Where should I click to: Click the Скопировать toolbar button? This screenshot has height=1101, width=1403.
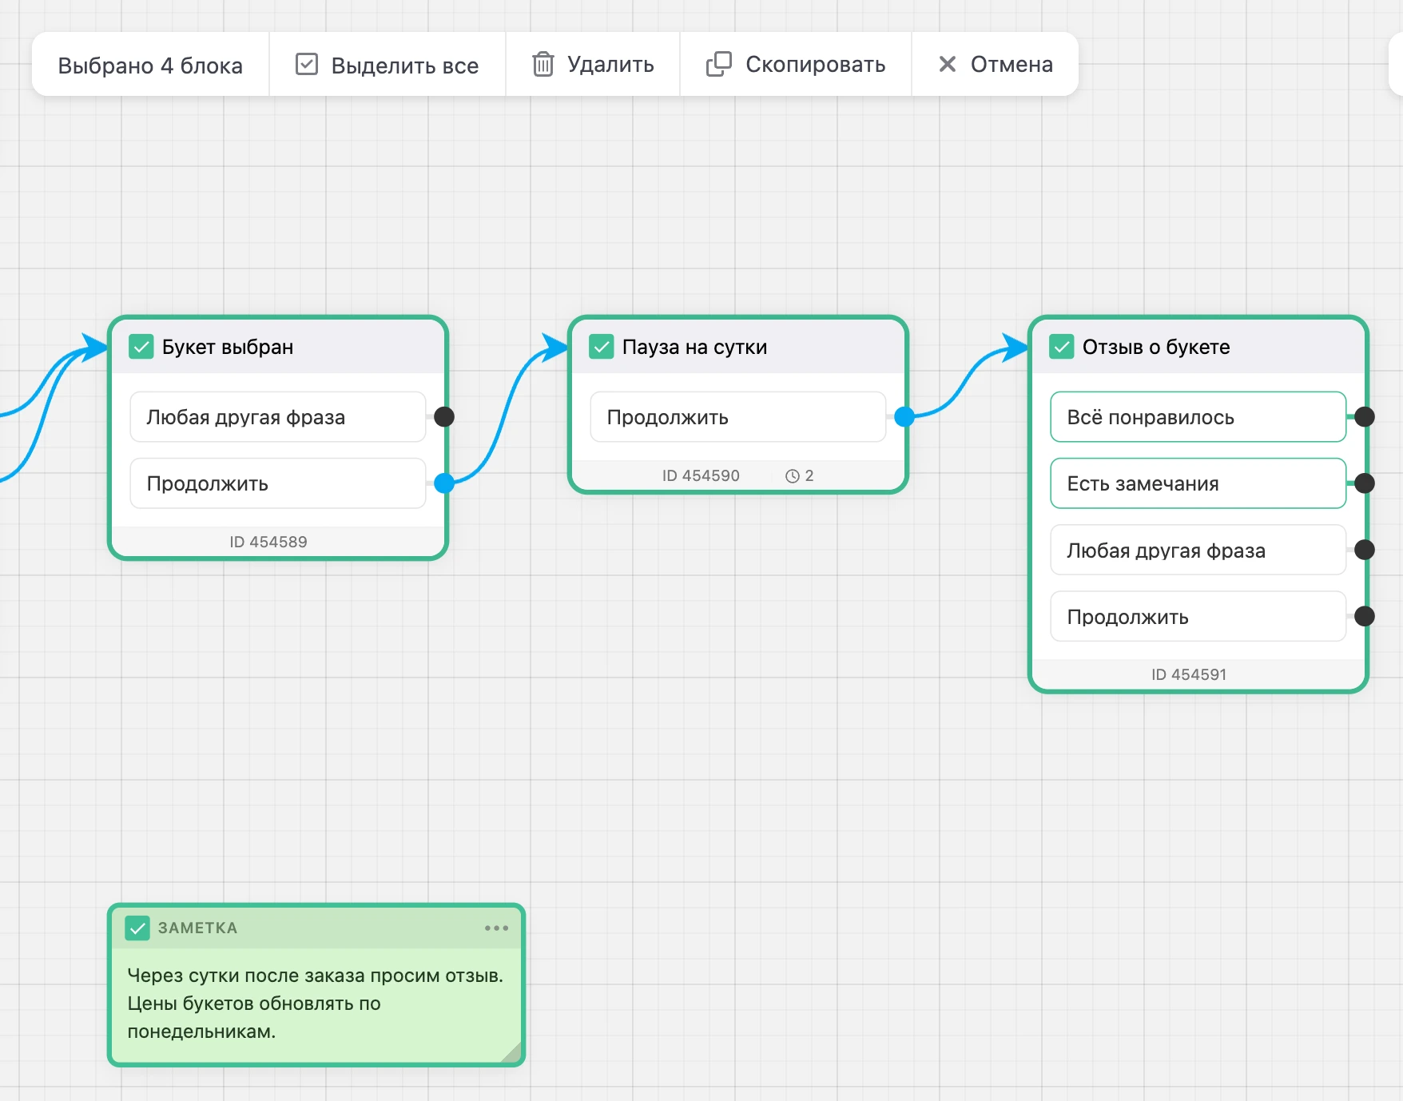click(796, 64)
